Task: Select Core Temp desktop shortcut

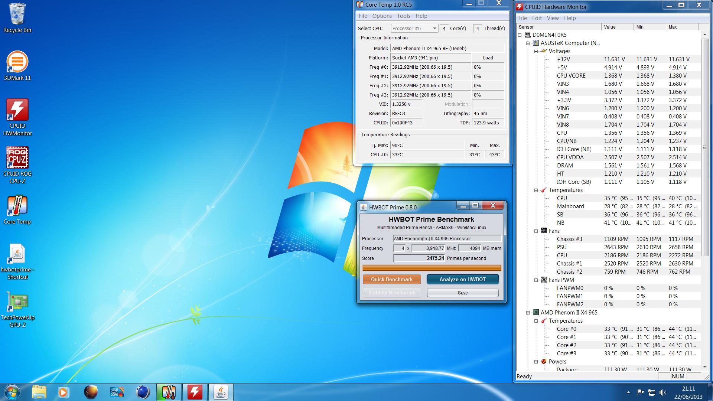Action: (17, 210)
